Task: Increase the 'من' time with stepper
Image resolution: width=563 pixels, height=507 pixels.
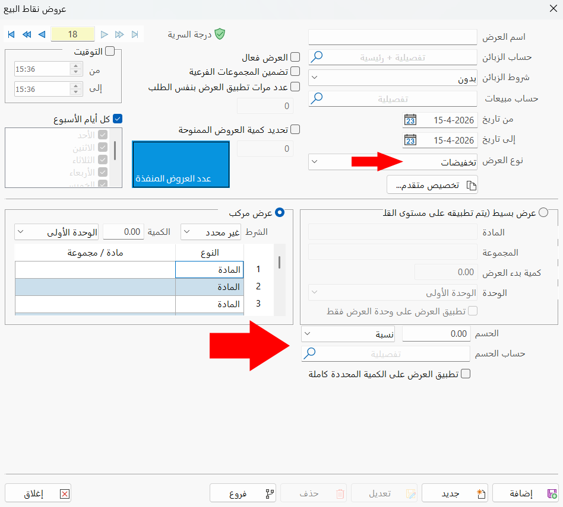Action: click(76, 66)
